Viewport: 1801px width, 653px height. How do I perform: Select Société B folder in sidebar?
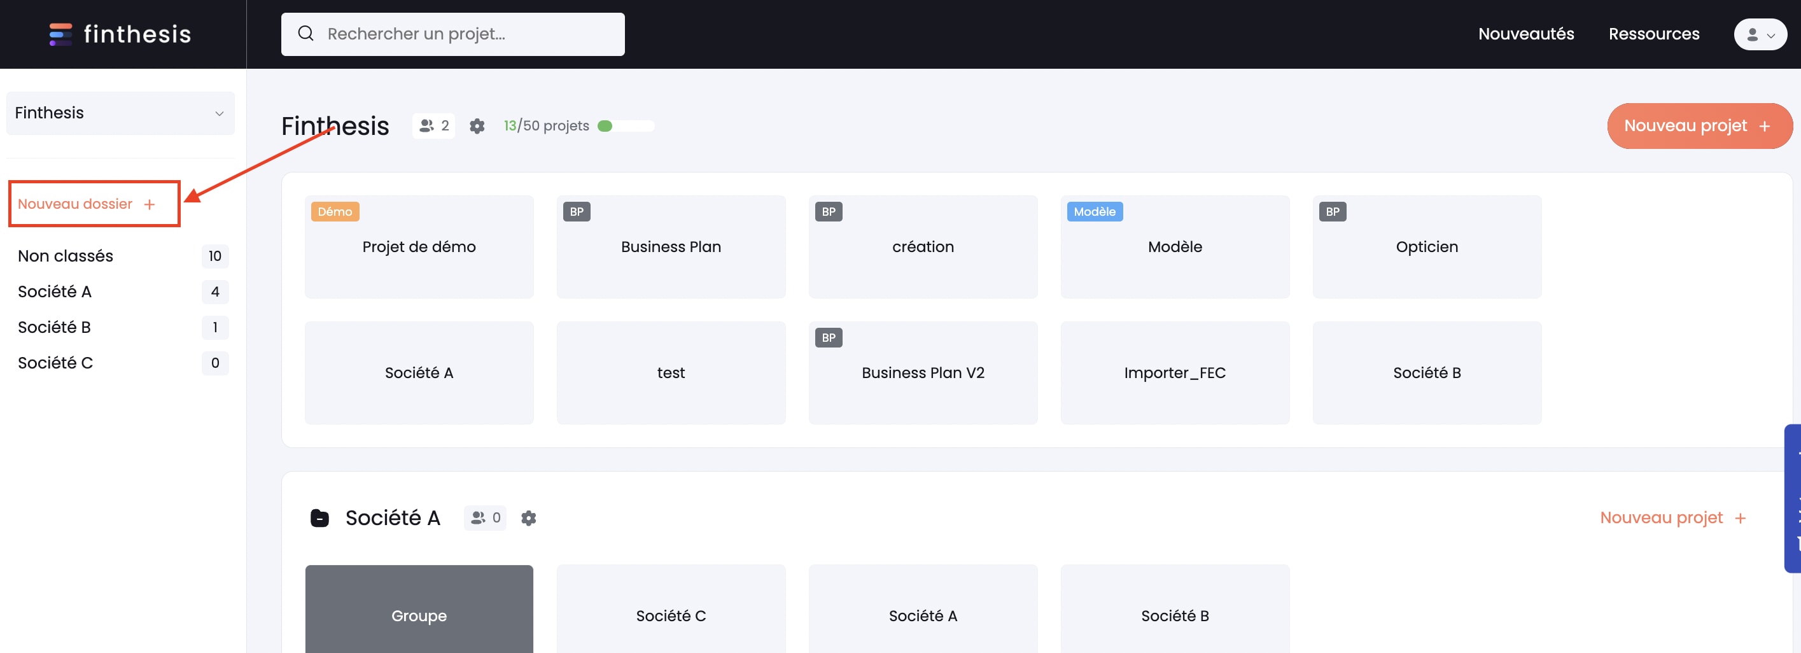tap(123, 327)
